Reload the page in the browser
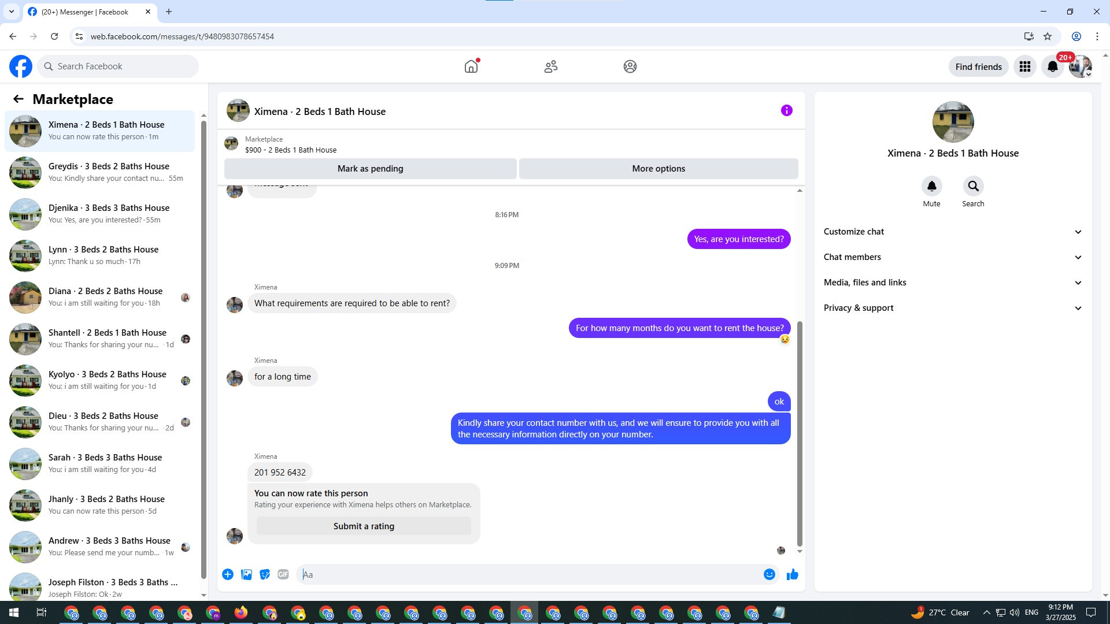The height and width of the screenshot is (624, 1110). point(54,36)
